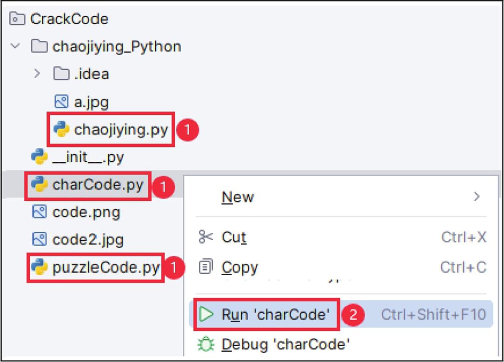Collapse the chaojiying_Python folder chevron

pos(15,46)
